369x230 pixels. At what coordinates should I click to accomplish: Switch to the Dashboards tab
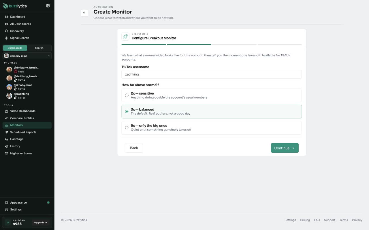click(x=15, y=48)
